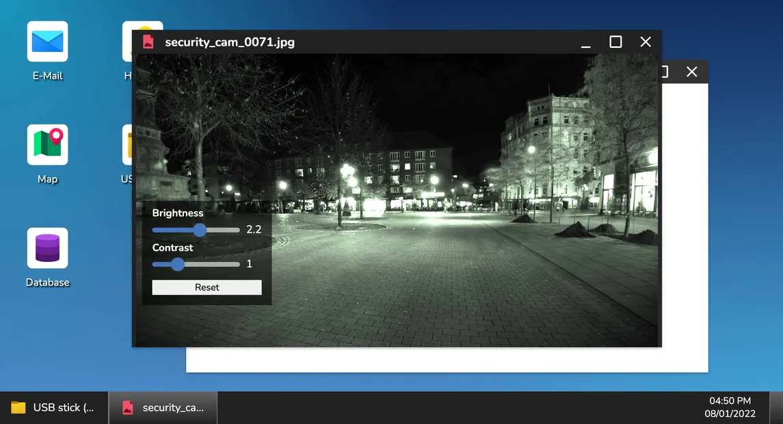Open the E-Mail desktop icon
This screenshot has height=424, width=783.
(47, 42)
